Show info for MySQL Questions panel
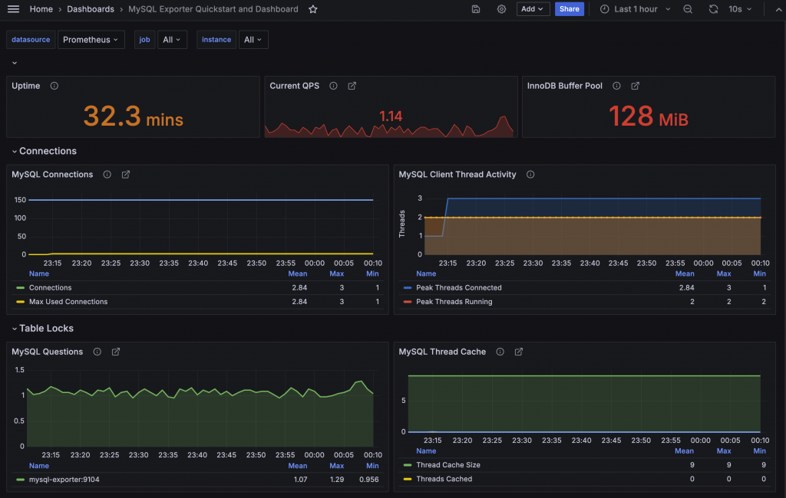Screen dimensions: 786x498 pyautogui.click(x=97, y=352)
